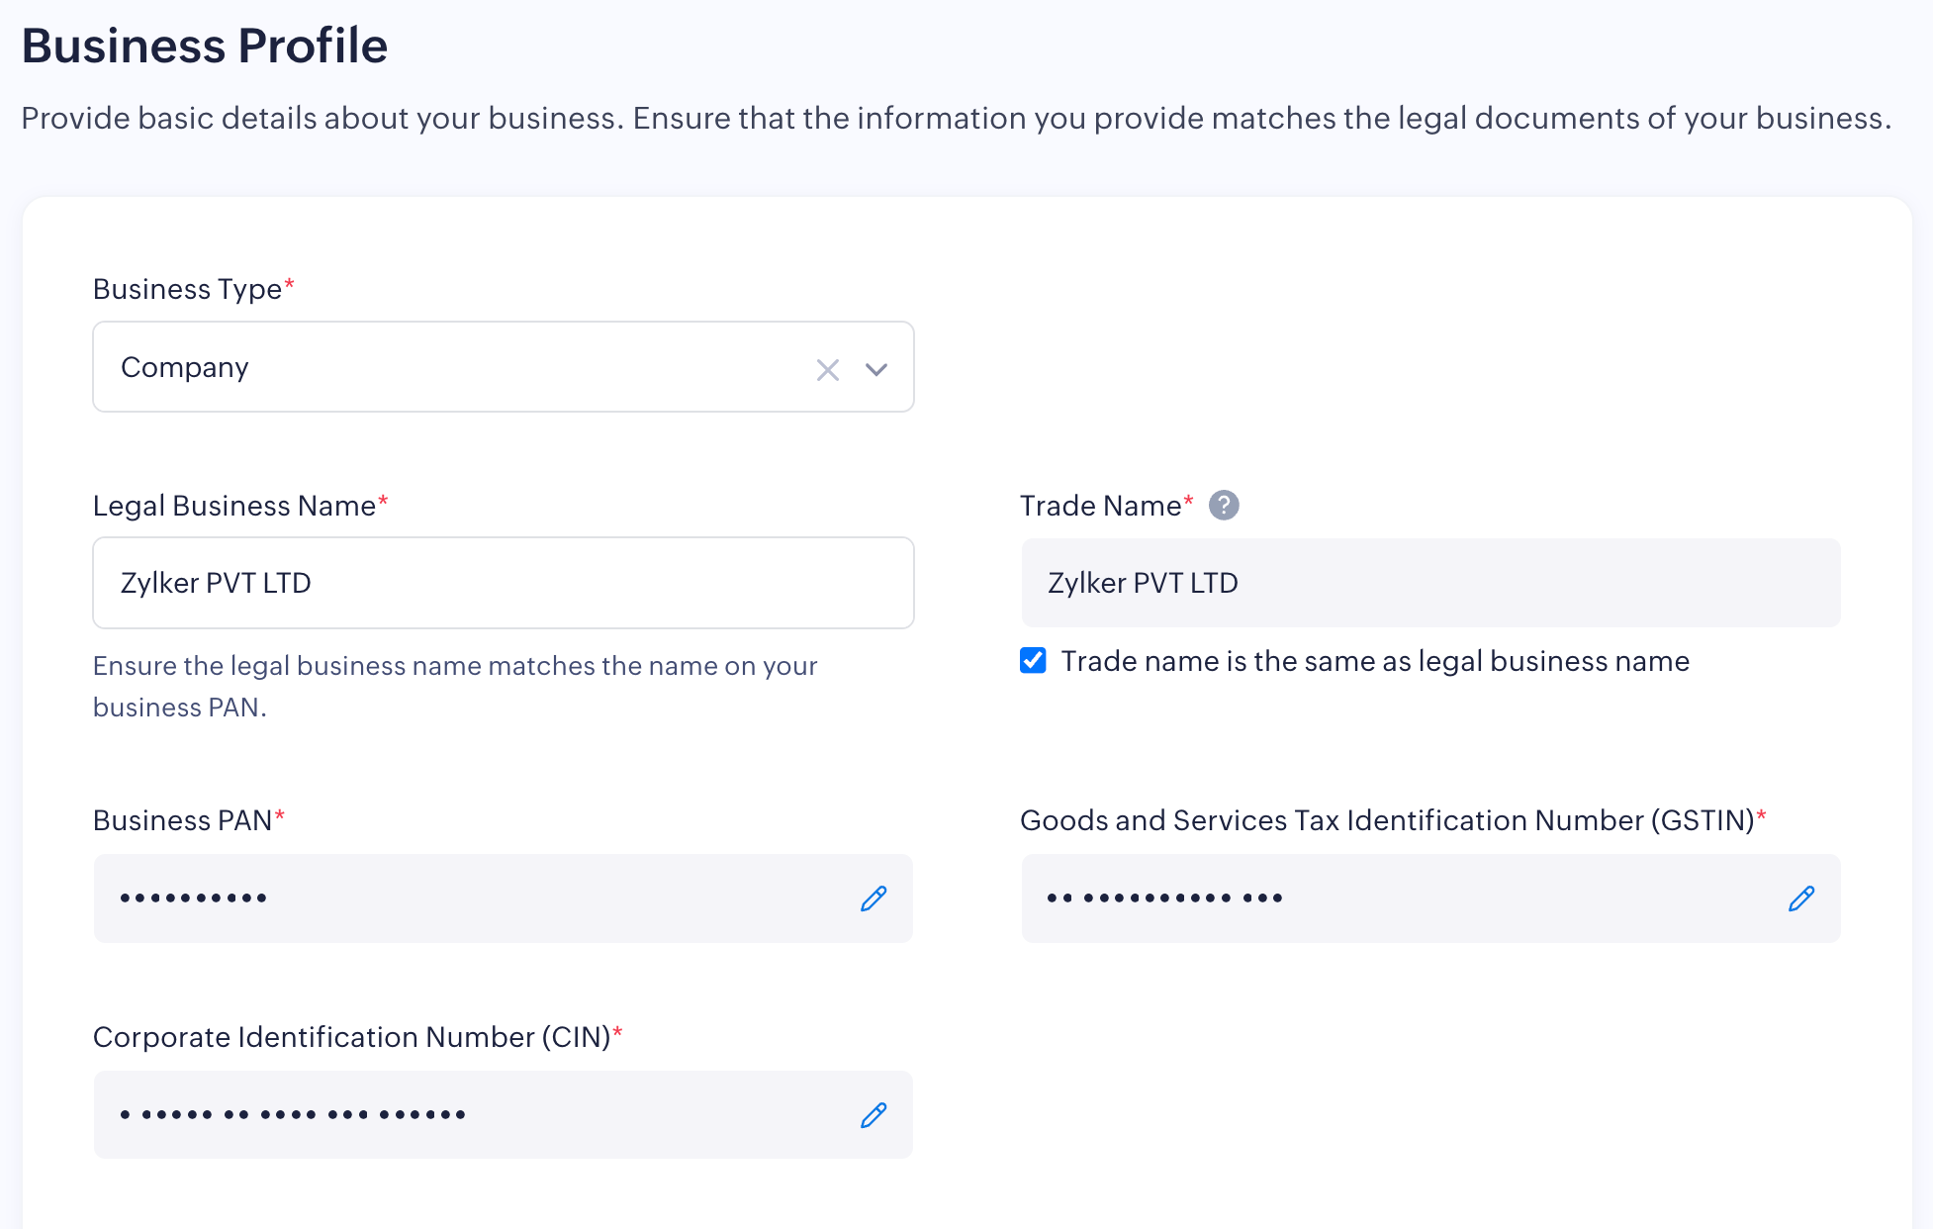The image size is (1933, 1229).
Task: Click the Trade Name text field
Action: click(1429, 583)
